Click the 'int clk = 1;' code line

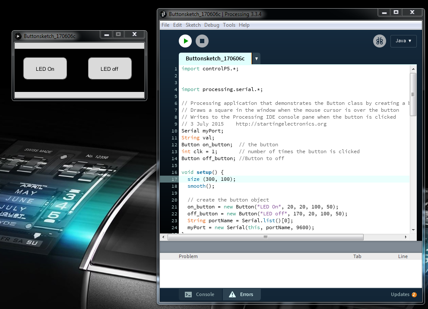pyautogui.click(x=199, y=151)
